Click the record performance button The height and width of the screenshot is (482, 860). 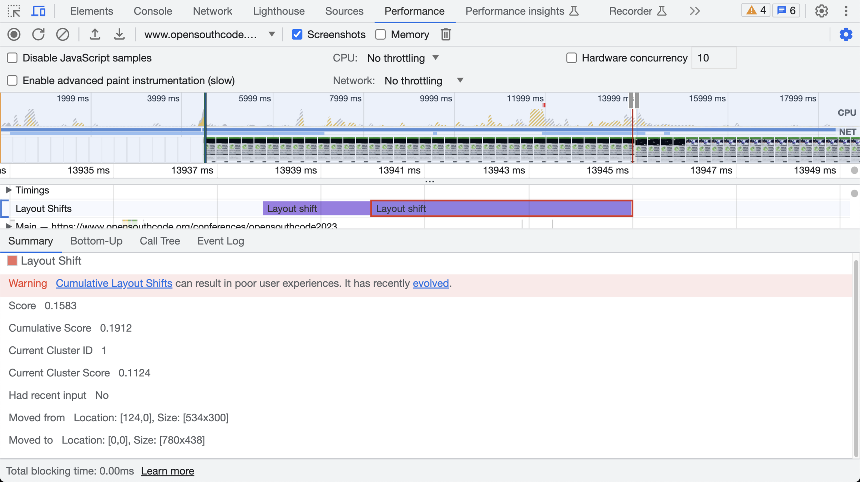point(14,35)
